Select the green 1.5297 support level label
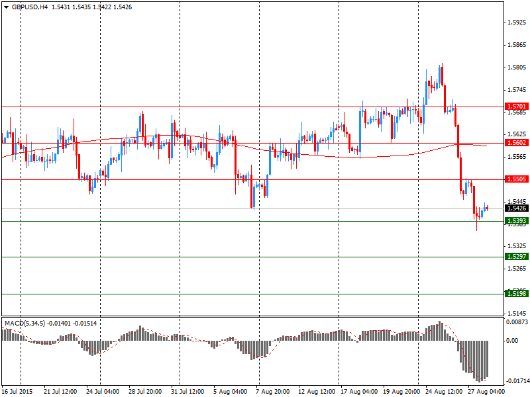Image resolution: width=530 pixels, height=397 pixels. pos(517,257)
